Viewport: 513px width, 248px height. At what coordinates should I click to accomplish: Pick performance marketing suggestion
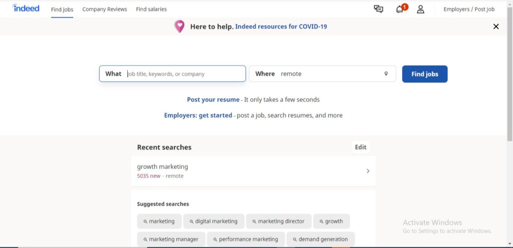[245, 239]
